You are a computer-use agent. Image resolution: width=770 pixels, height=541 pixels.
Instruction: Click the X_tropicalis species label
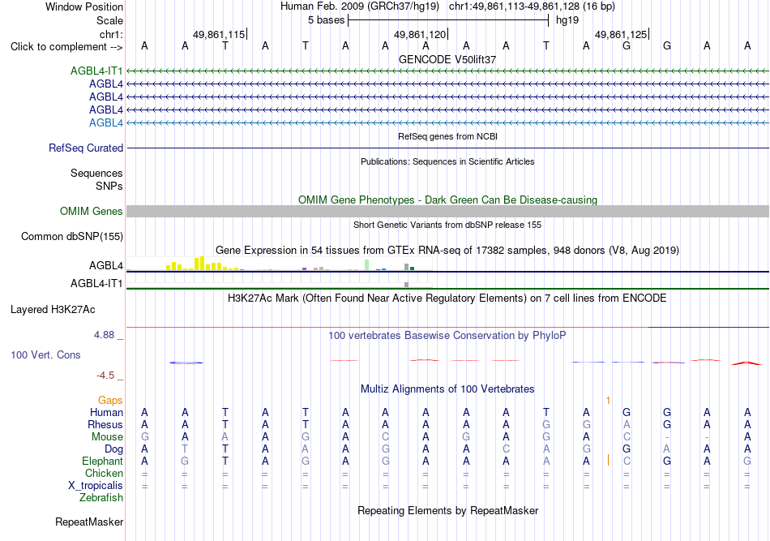[x=96, y=486]
